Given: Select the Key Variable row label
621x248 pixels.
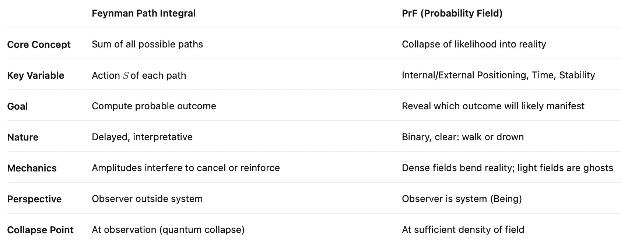Looking at the screenshot, I should pos(35,75).
